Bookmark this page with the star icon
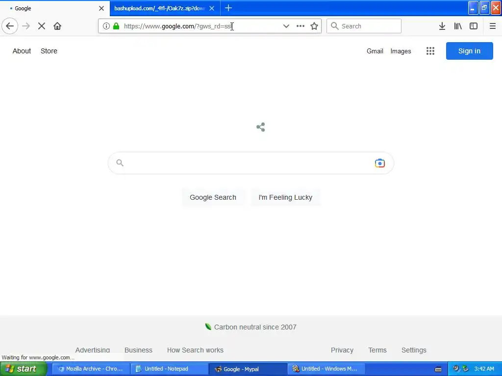The width and height of the screenshot is (502, 376). (314, 26)
